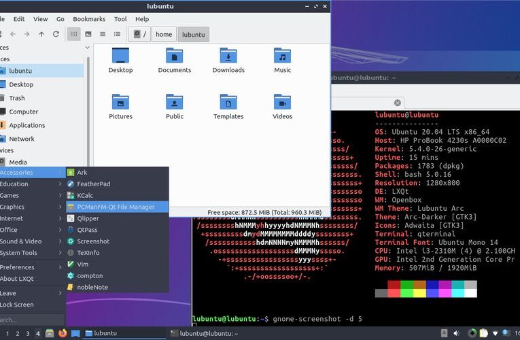The image size is (520, 340).
Task: Expand the Preferences menu category
Action: click(x=32, y=267)
